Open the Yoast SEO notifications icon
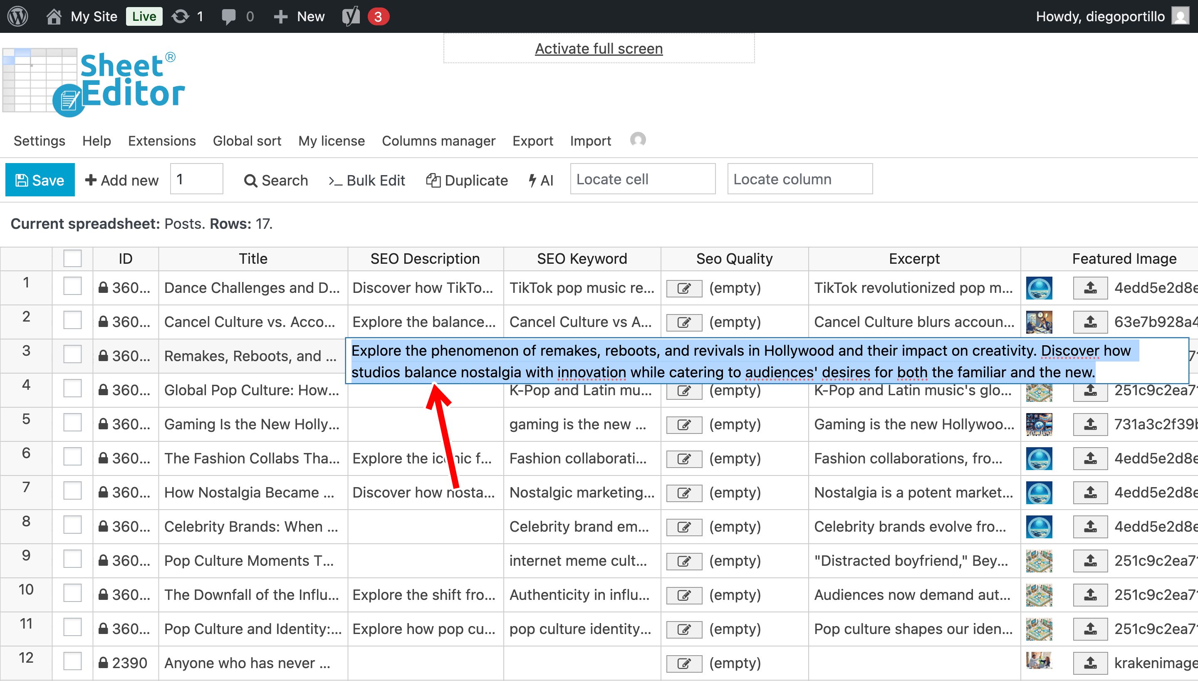 [x=351, y=16]
